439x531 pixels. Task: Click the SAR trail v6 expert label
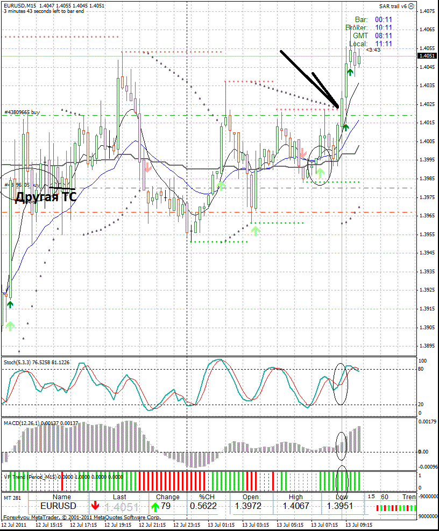pos(393,6)
